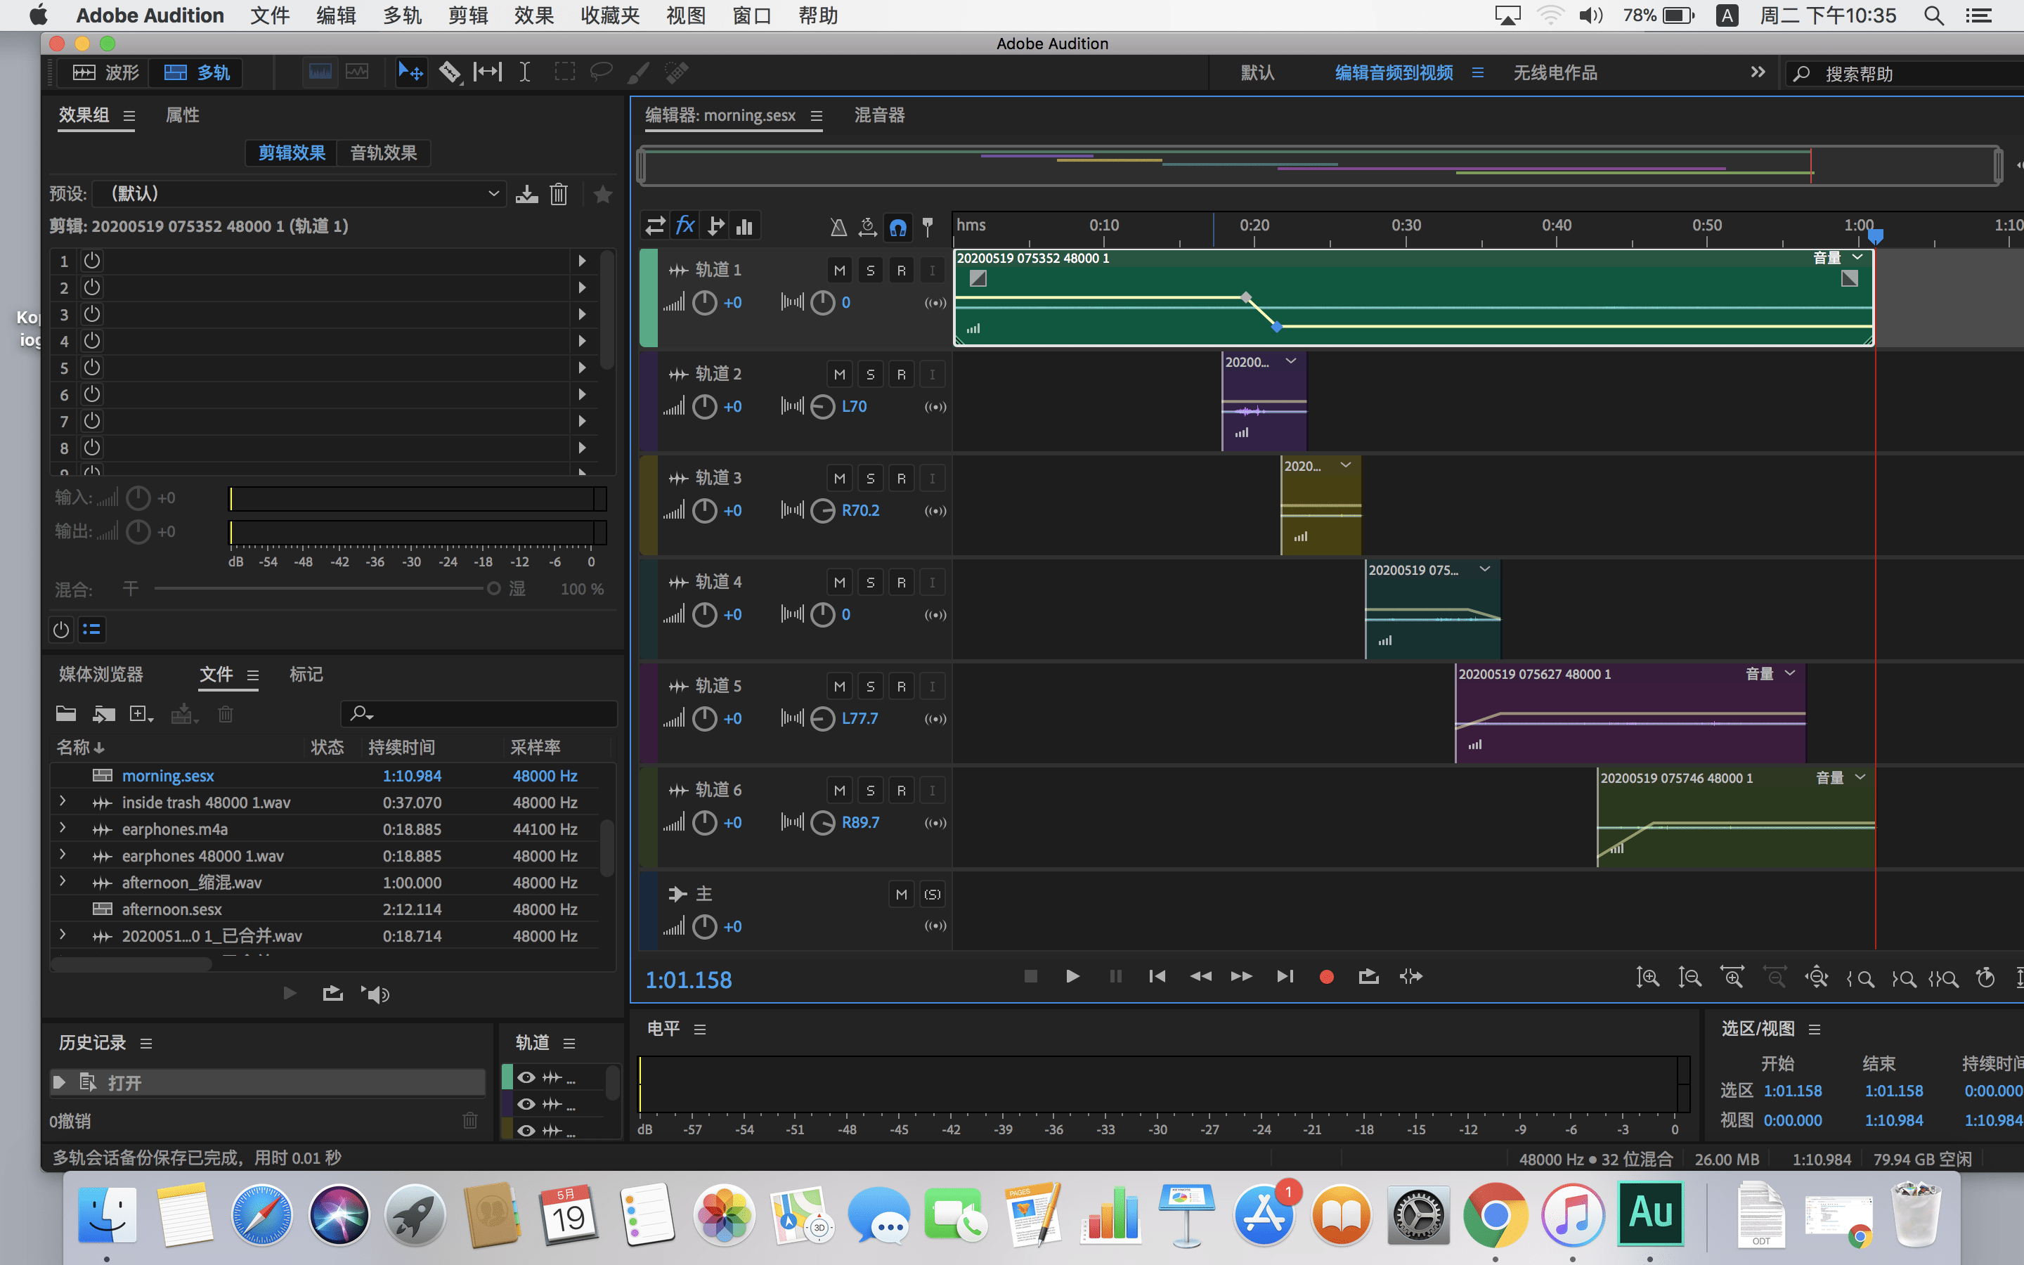
Task: Click Track 2 pan knob L70
Action: coord(822,407)
